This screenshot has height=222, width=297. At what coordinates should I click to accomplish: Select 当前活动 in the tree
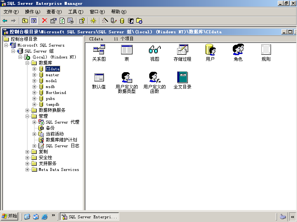click(x=55, y=134)
